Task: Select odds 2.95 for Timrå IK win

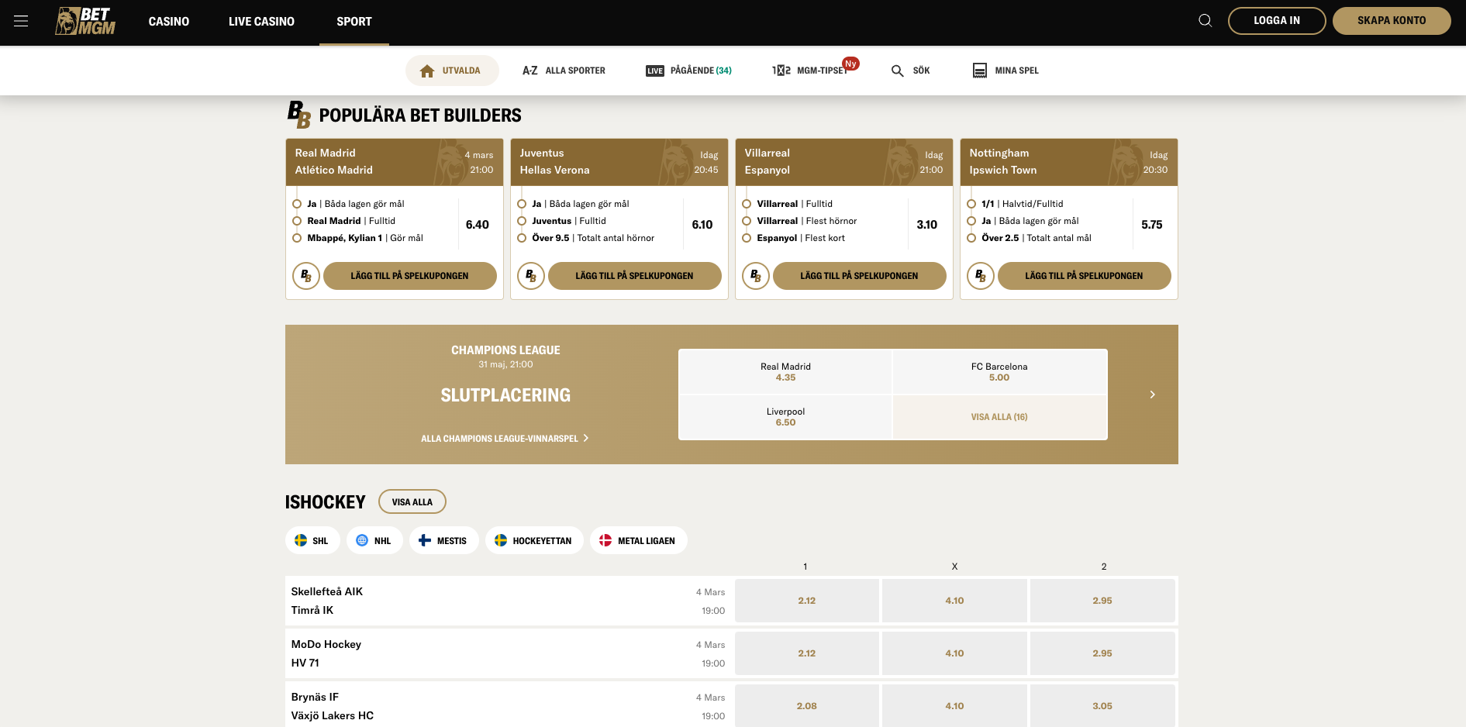Action: click(1102, 601)
